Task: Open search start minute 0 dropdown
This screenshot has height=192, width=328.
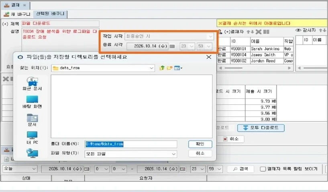Action: click(x=119, y=169)
